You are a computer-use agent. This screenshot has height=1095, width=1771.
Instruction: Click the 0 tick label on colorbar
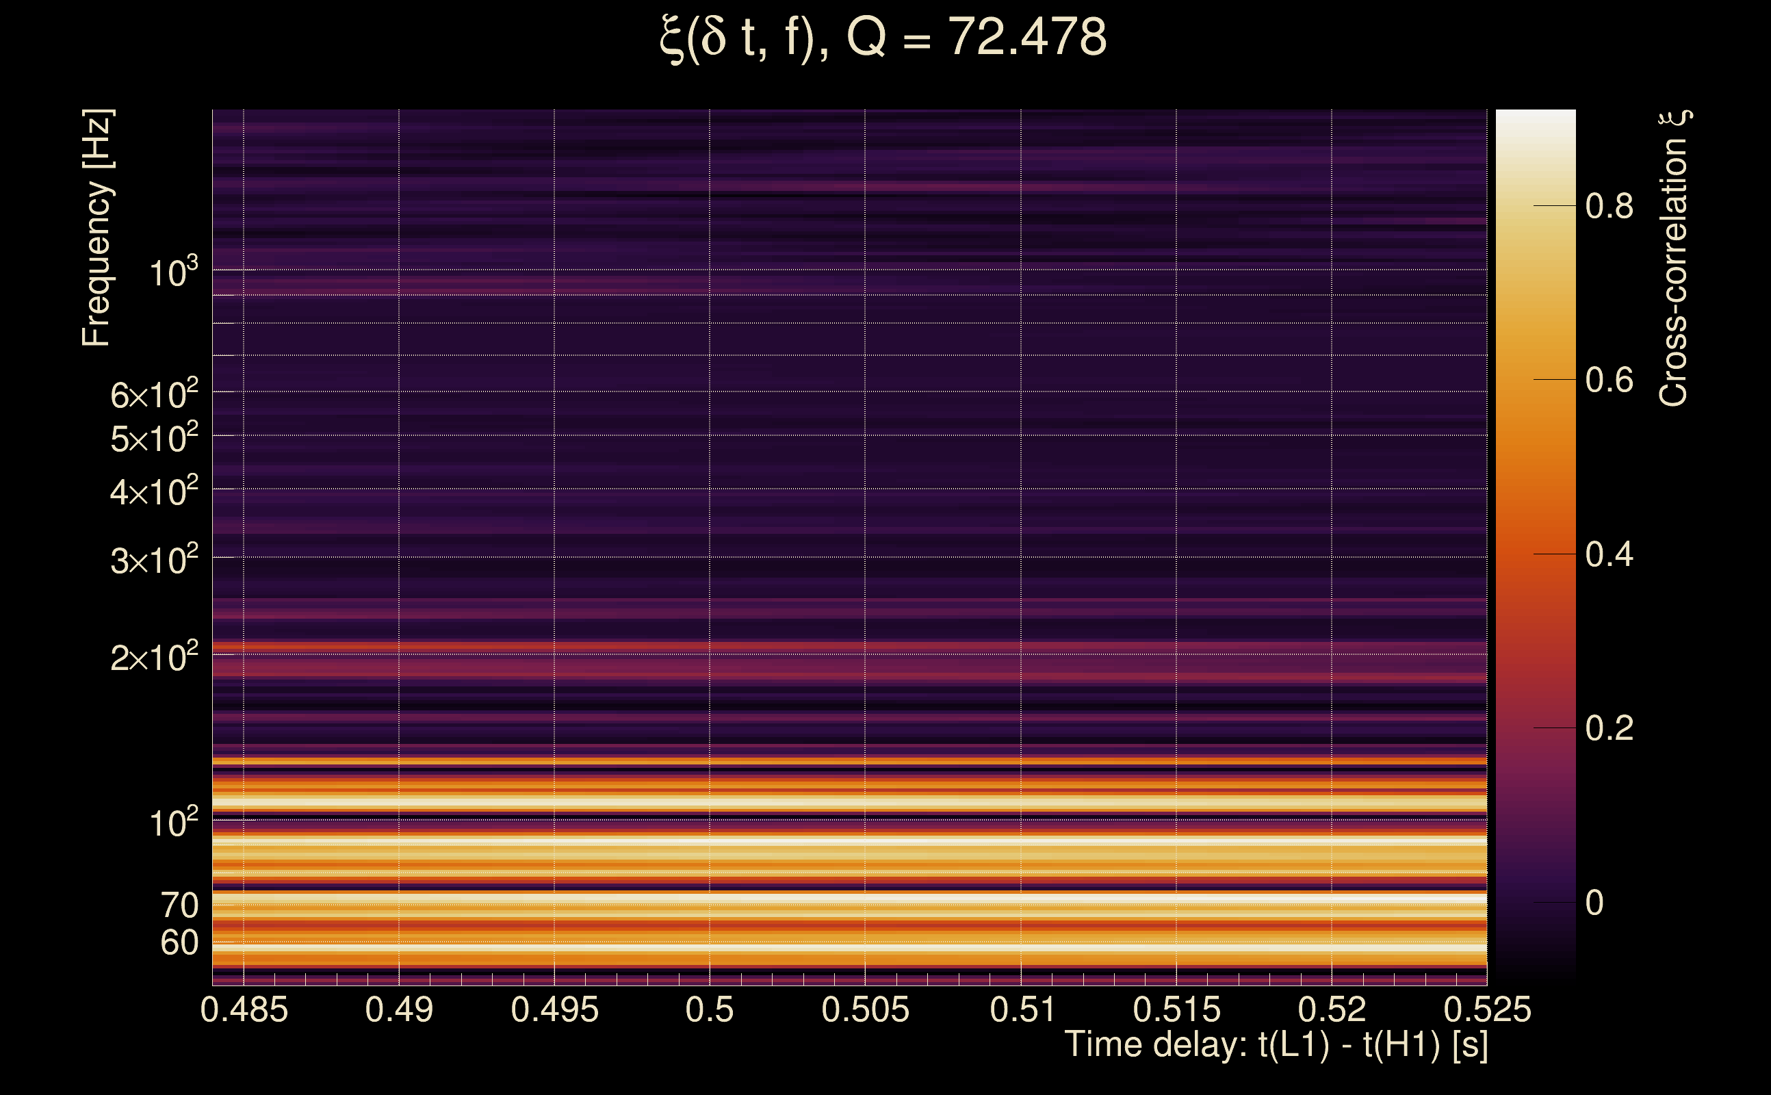[1594, 903]
